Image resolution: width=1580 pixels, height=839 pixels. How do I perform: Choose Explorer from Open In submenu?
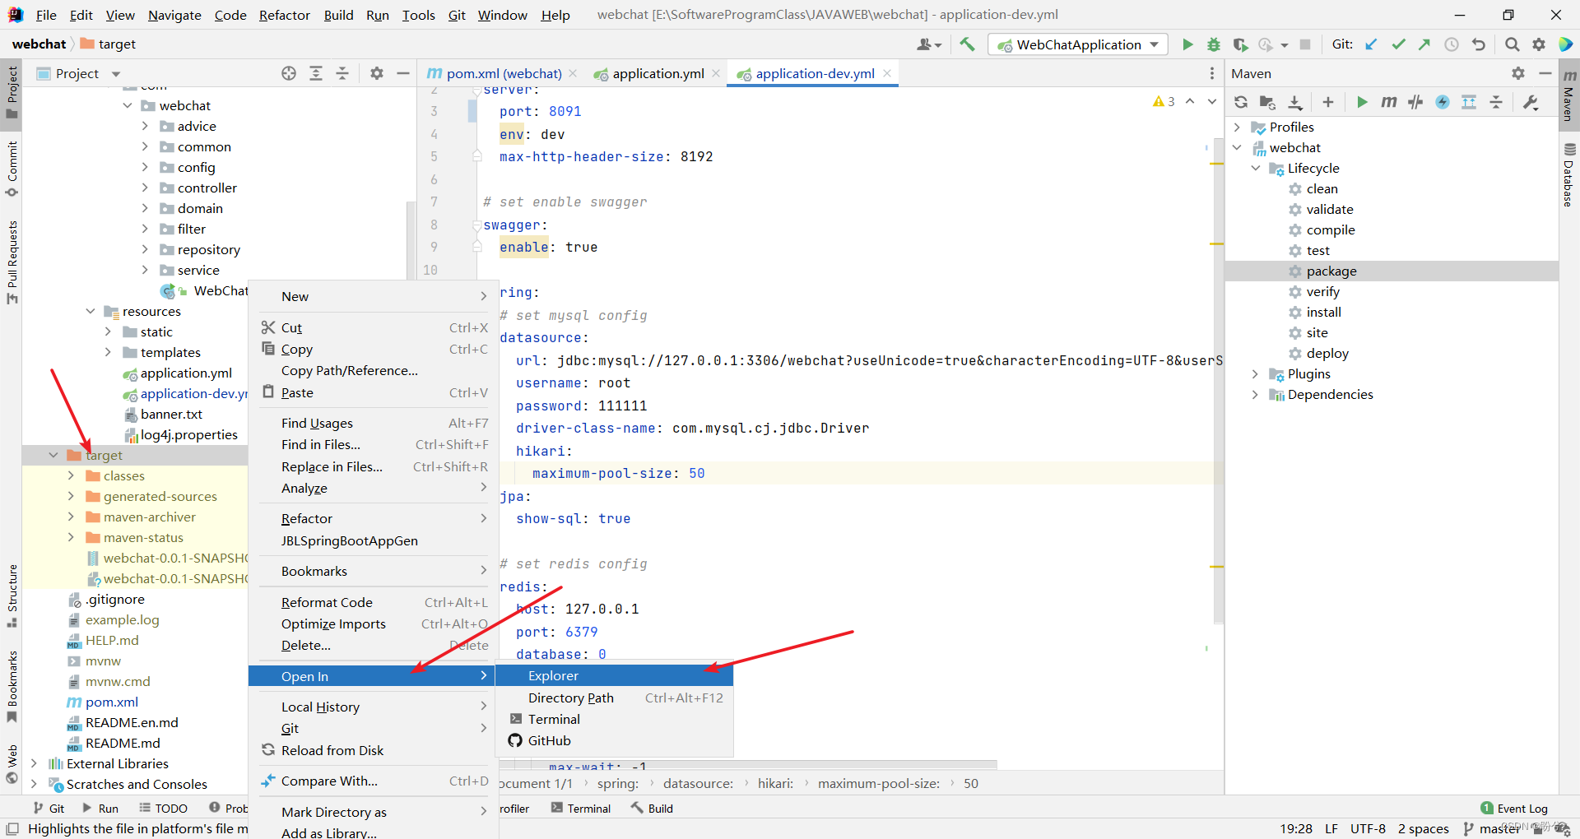point(553,676)
